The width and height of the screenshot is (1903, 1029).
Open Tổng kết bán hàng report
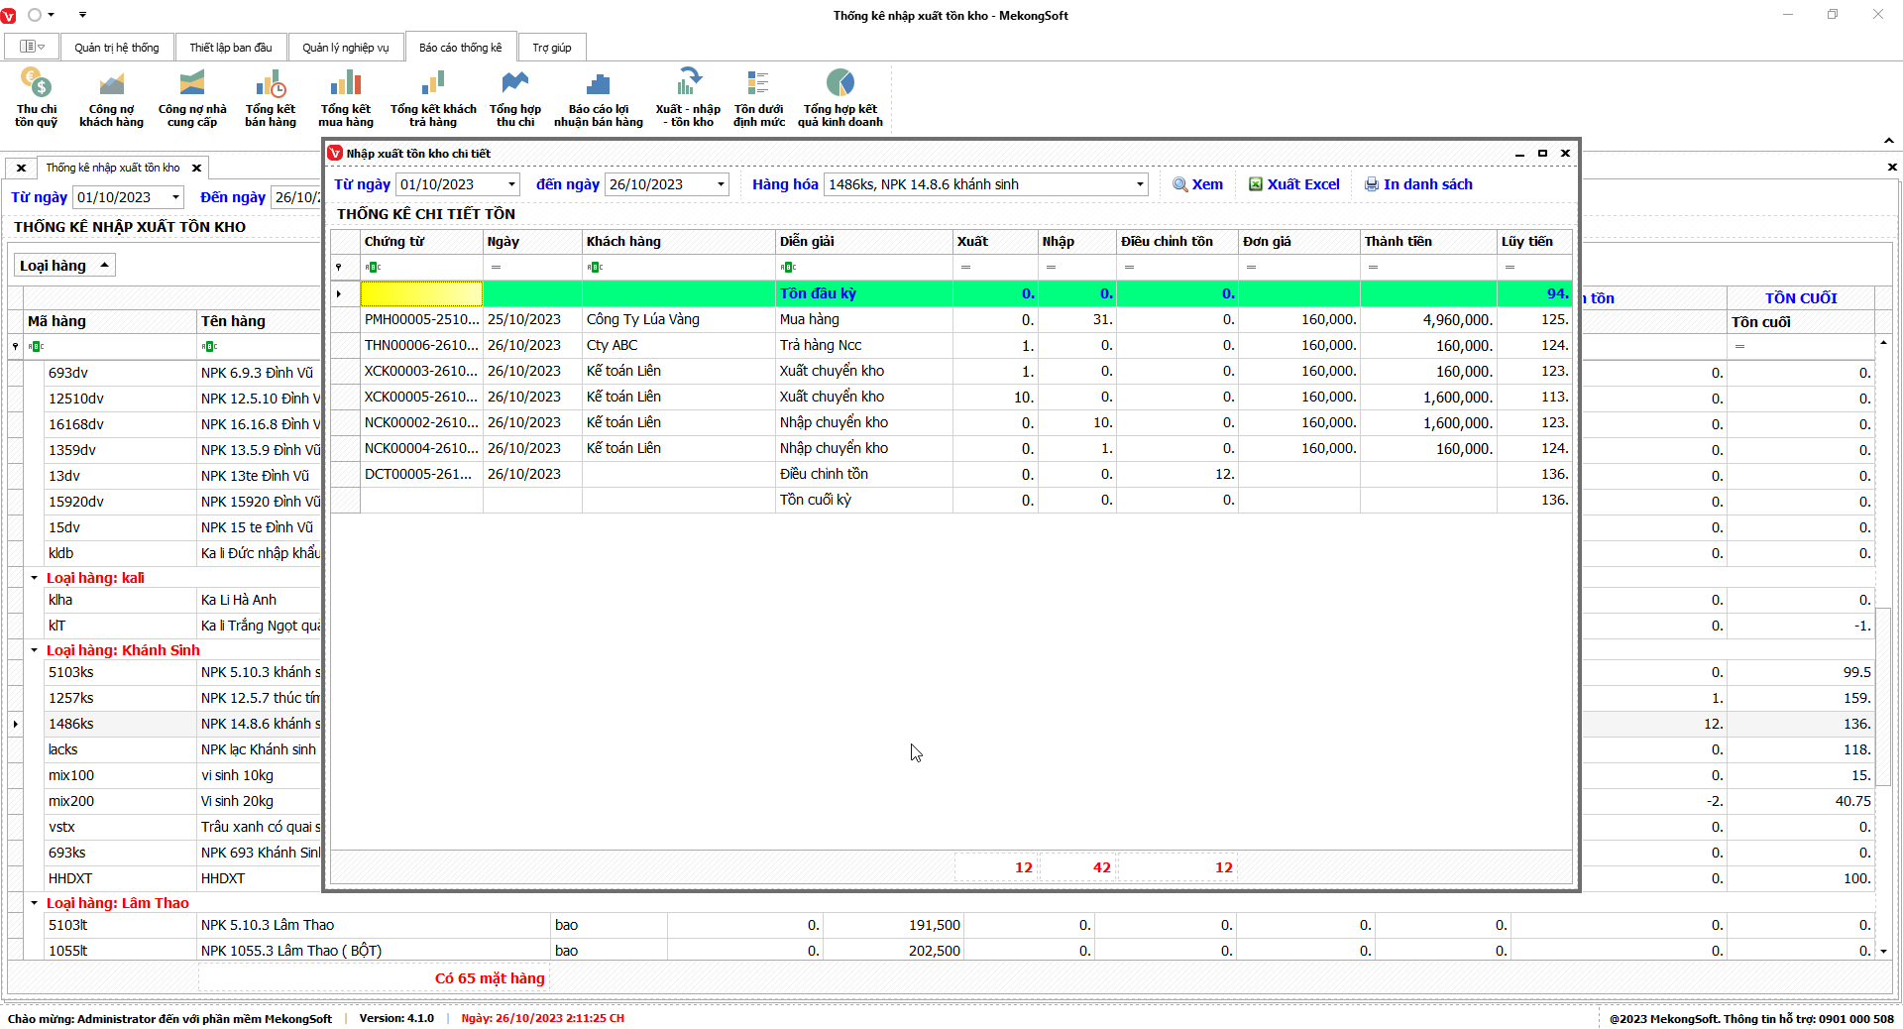click(271, 97)
